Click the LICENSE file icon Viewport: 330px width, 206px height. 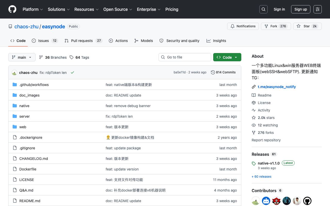(15, 179)
